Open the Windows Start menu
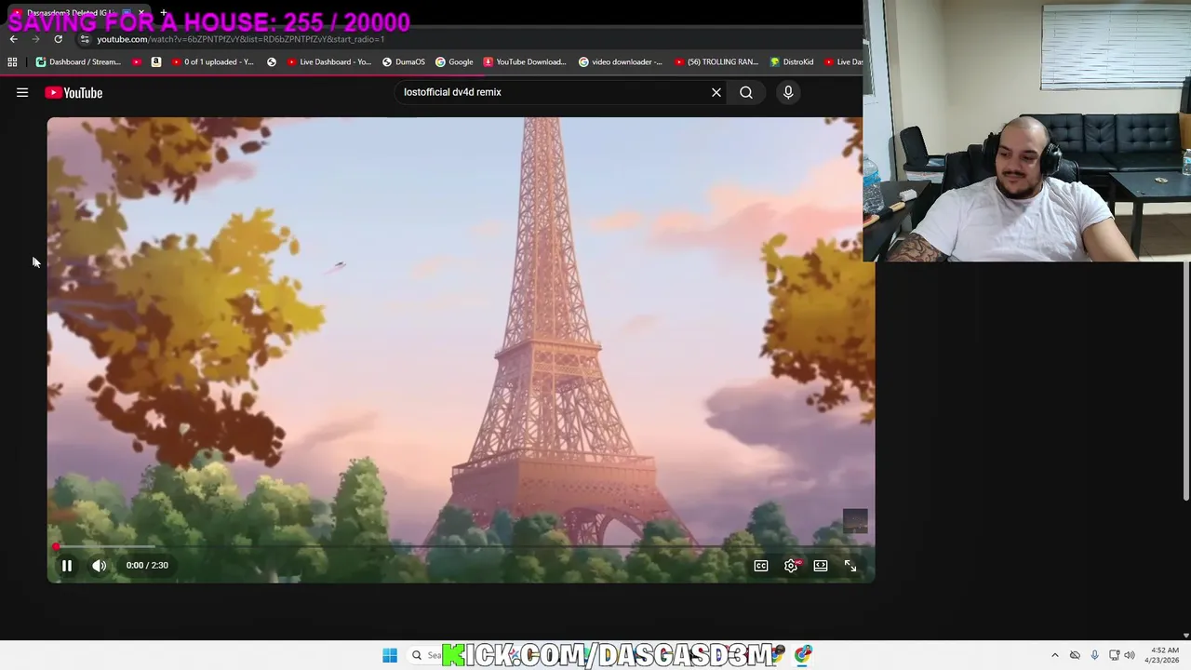Screen dimensions: 1191x670 390,655
